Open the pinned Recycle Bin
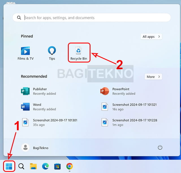This screenshot has width=181, height=173. pyautogui.click(x=79, y=53)
